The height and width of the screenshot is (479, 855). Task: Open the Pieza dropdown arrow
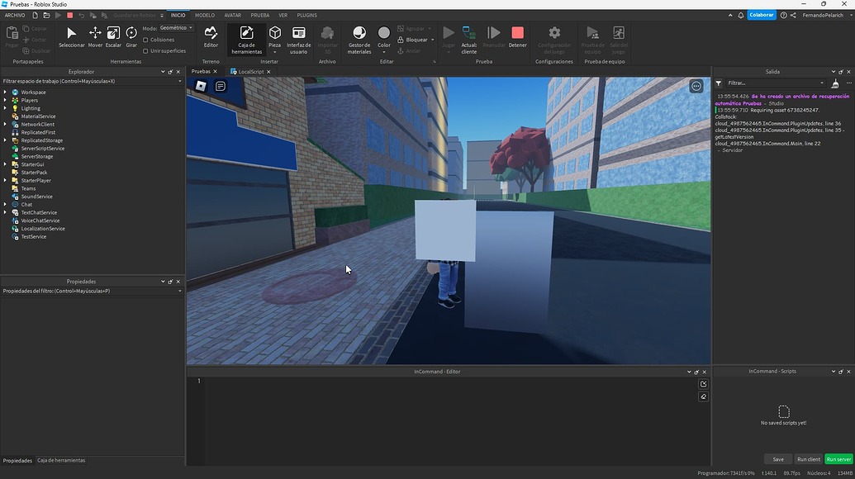coord(275,50)
